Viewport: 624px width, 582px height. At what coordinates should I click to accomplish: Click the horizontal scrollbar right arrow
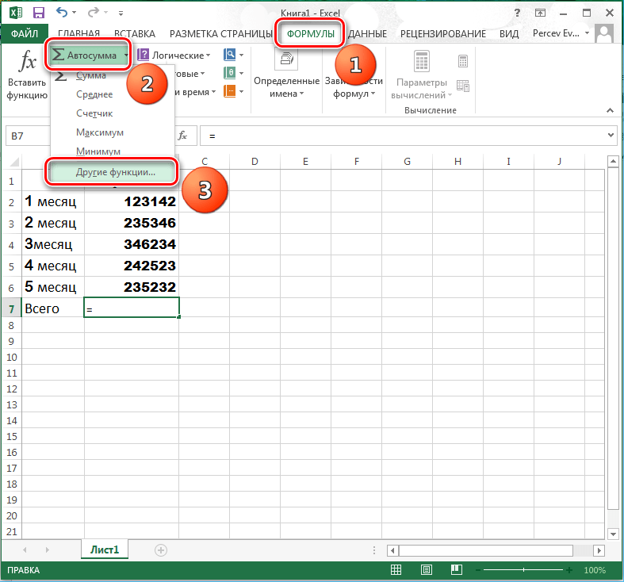[x=599, y=550]
